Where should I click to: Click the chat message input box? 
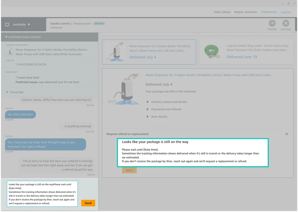pyautogui.click(x=42, y=194)
